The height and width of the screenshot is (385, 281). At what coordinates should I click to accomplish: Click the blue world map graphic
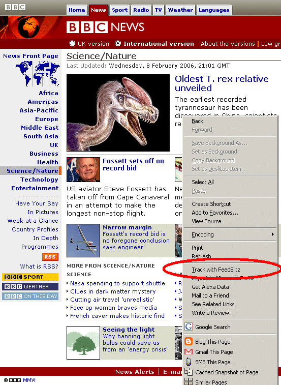38,74
